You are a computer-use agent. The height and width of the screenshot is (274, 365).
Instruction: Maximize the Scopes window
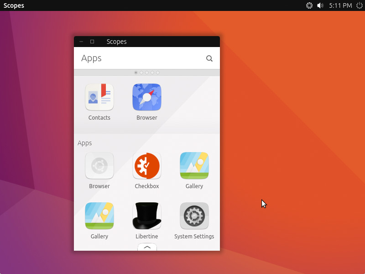pos(92,42)
